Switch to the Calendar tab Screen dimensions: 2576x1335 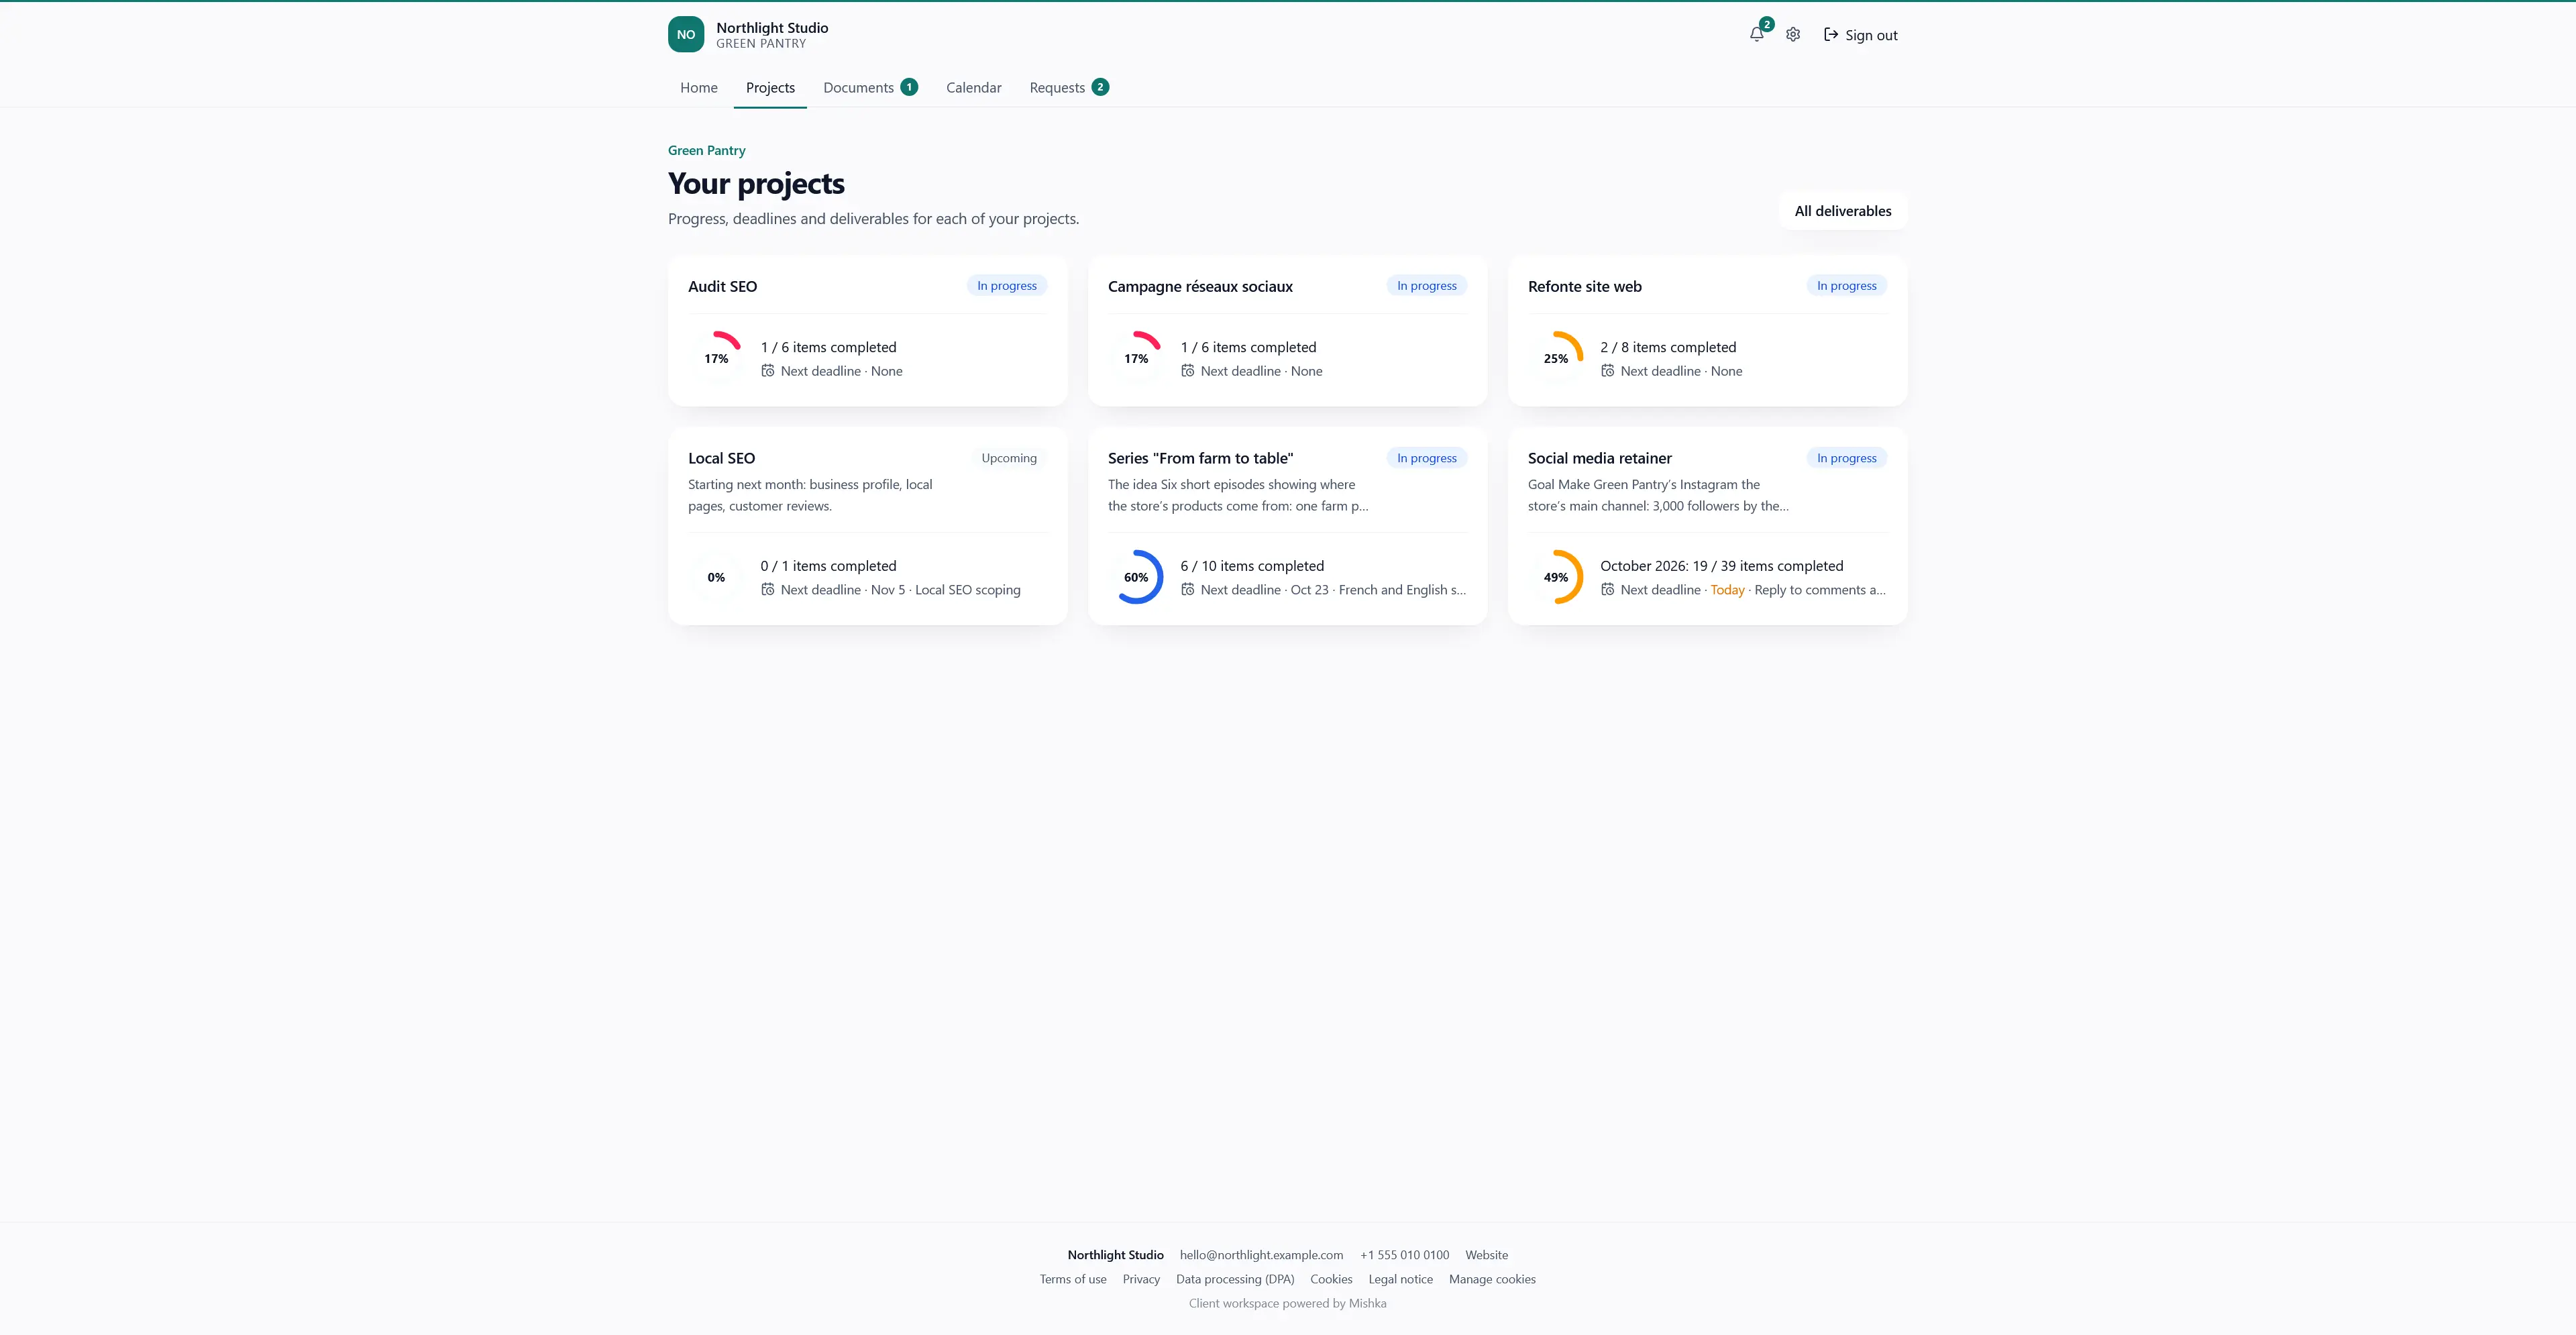[x=974, y=88]
